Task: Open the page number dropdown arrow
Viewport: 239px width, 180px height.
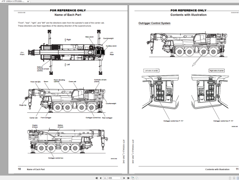Action: coord(121,178)
